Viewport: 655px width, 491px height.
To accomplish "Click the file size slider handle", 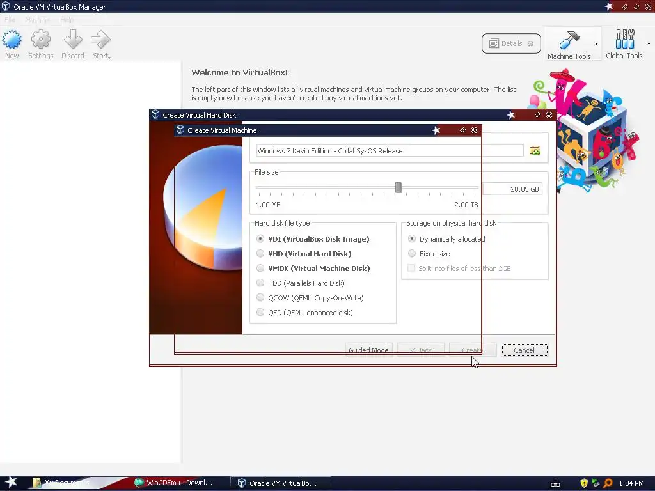I will 398,187.
